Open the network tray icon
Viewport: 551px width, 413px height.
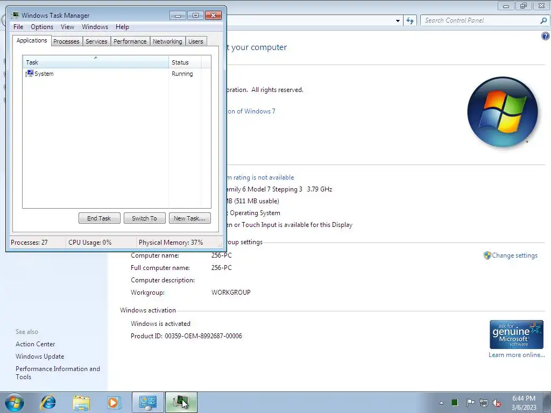point(484,403)
